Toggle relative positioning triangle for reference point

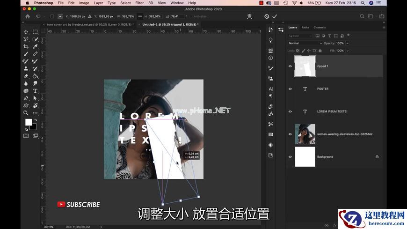click(x=89, y=16)
